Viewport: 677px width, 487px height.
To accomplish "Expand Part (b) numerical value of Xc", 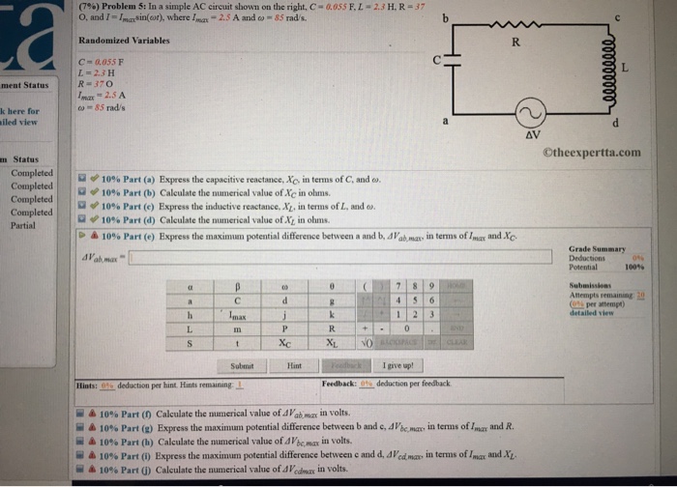I will [82, 192].
